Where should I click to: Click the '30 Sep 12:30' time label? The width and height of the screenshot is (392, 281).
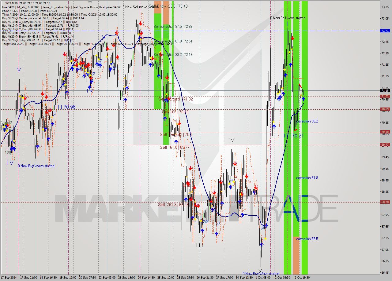pyautogui.click(x=244, y=278)
